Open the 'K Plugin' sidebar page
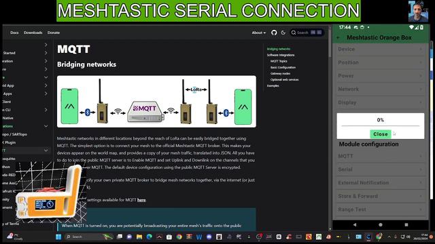435x244 pixels. (9, 142)
